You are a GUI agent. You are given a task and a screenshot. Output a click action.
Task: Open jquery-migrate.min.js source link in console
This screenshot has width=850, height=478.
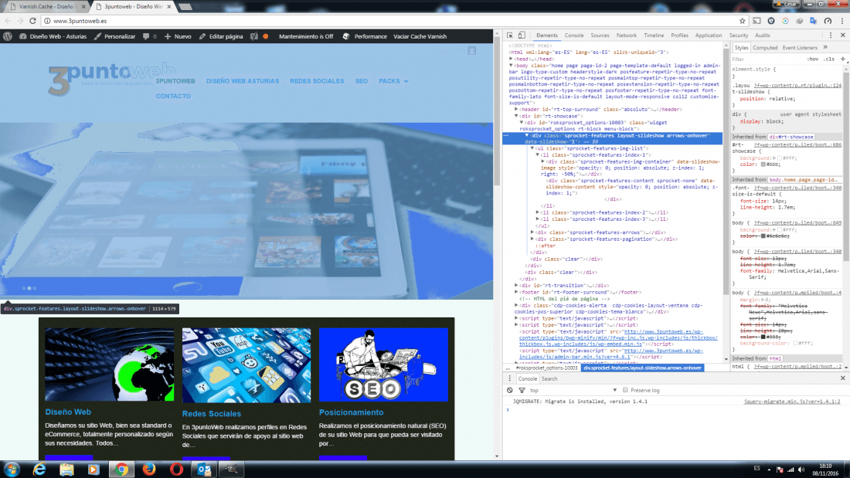pyautogui.click(x=791, y=402)
